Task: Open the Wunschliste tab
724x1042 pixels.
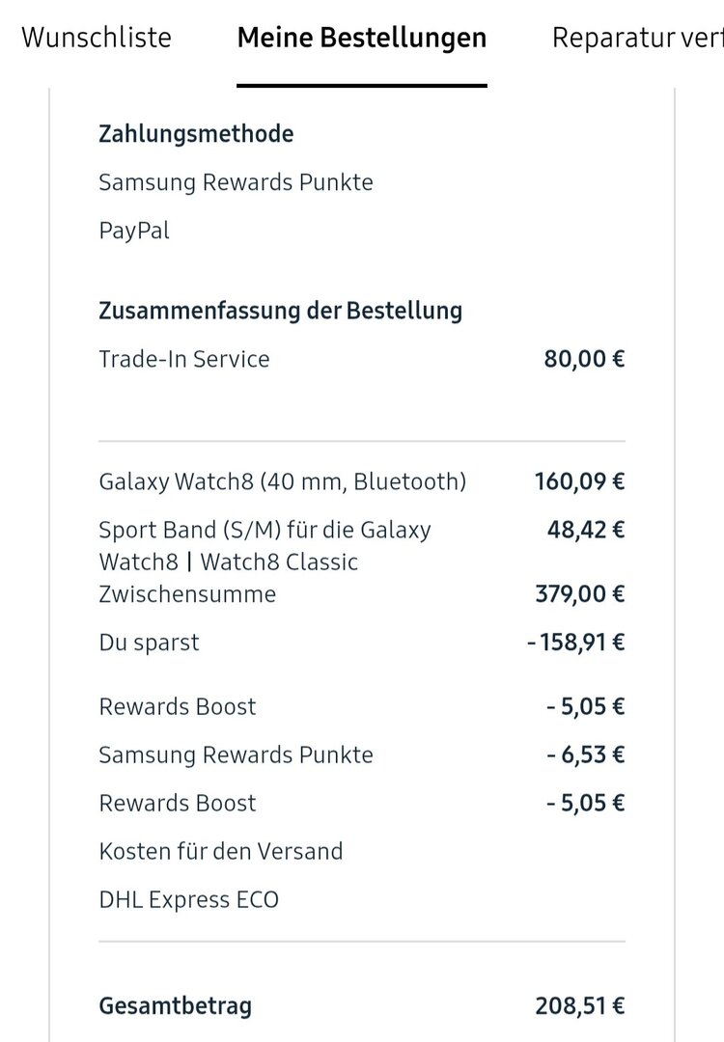Action: click(97, 38)
